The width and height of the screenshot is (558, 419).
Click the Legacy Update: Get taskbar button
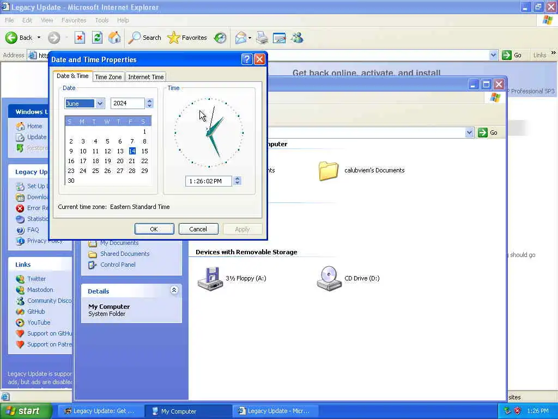tap(101, 411)
